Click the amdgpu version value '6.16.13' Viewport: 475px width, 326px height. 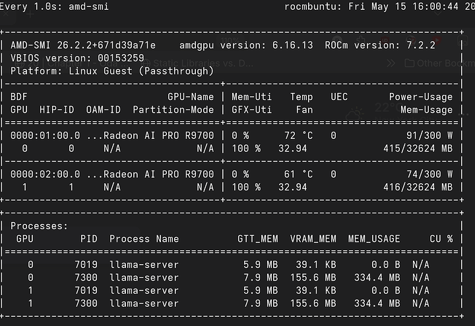pos(292,45)
